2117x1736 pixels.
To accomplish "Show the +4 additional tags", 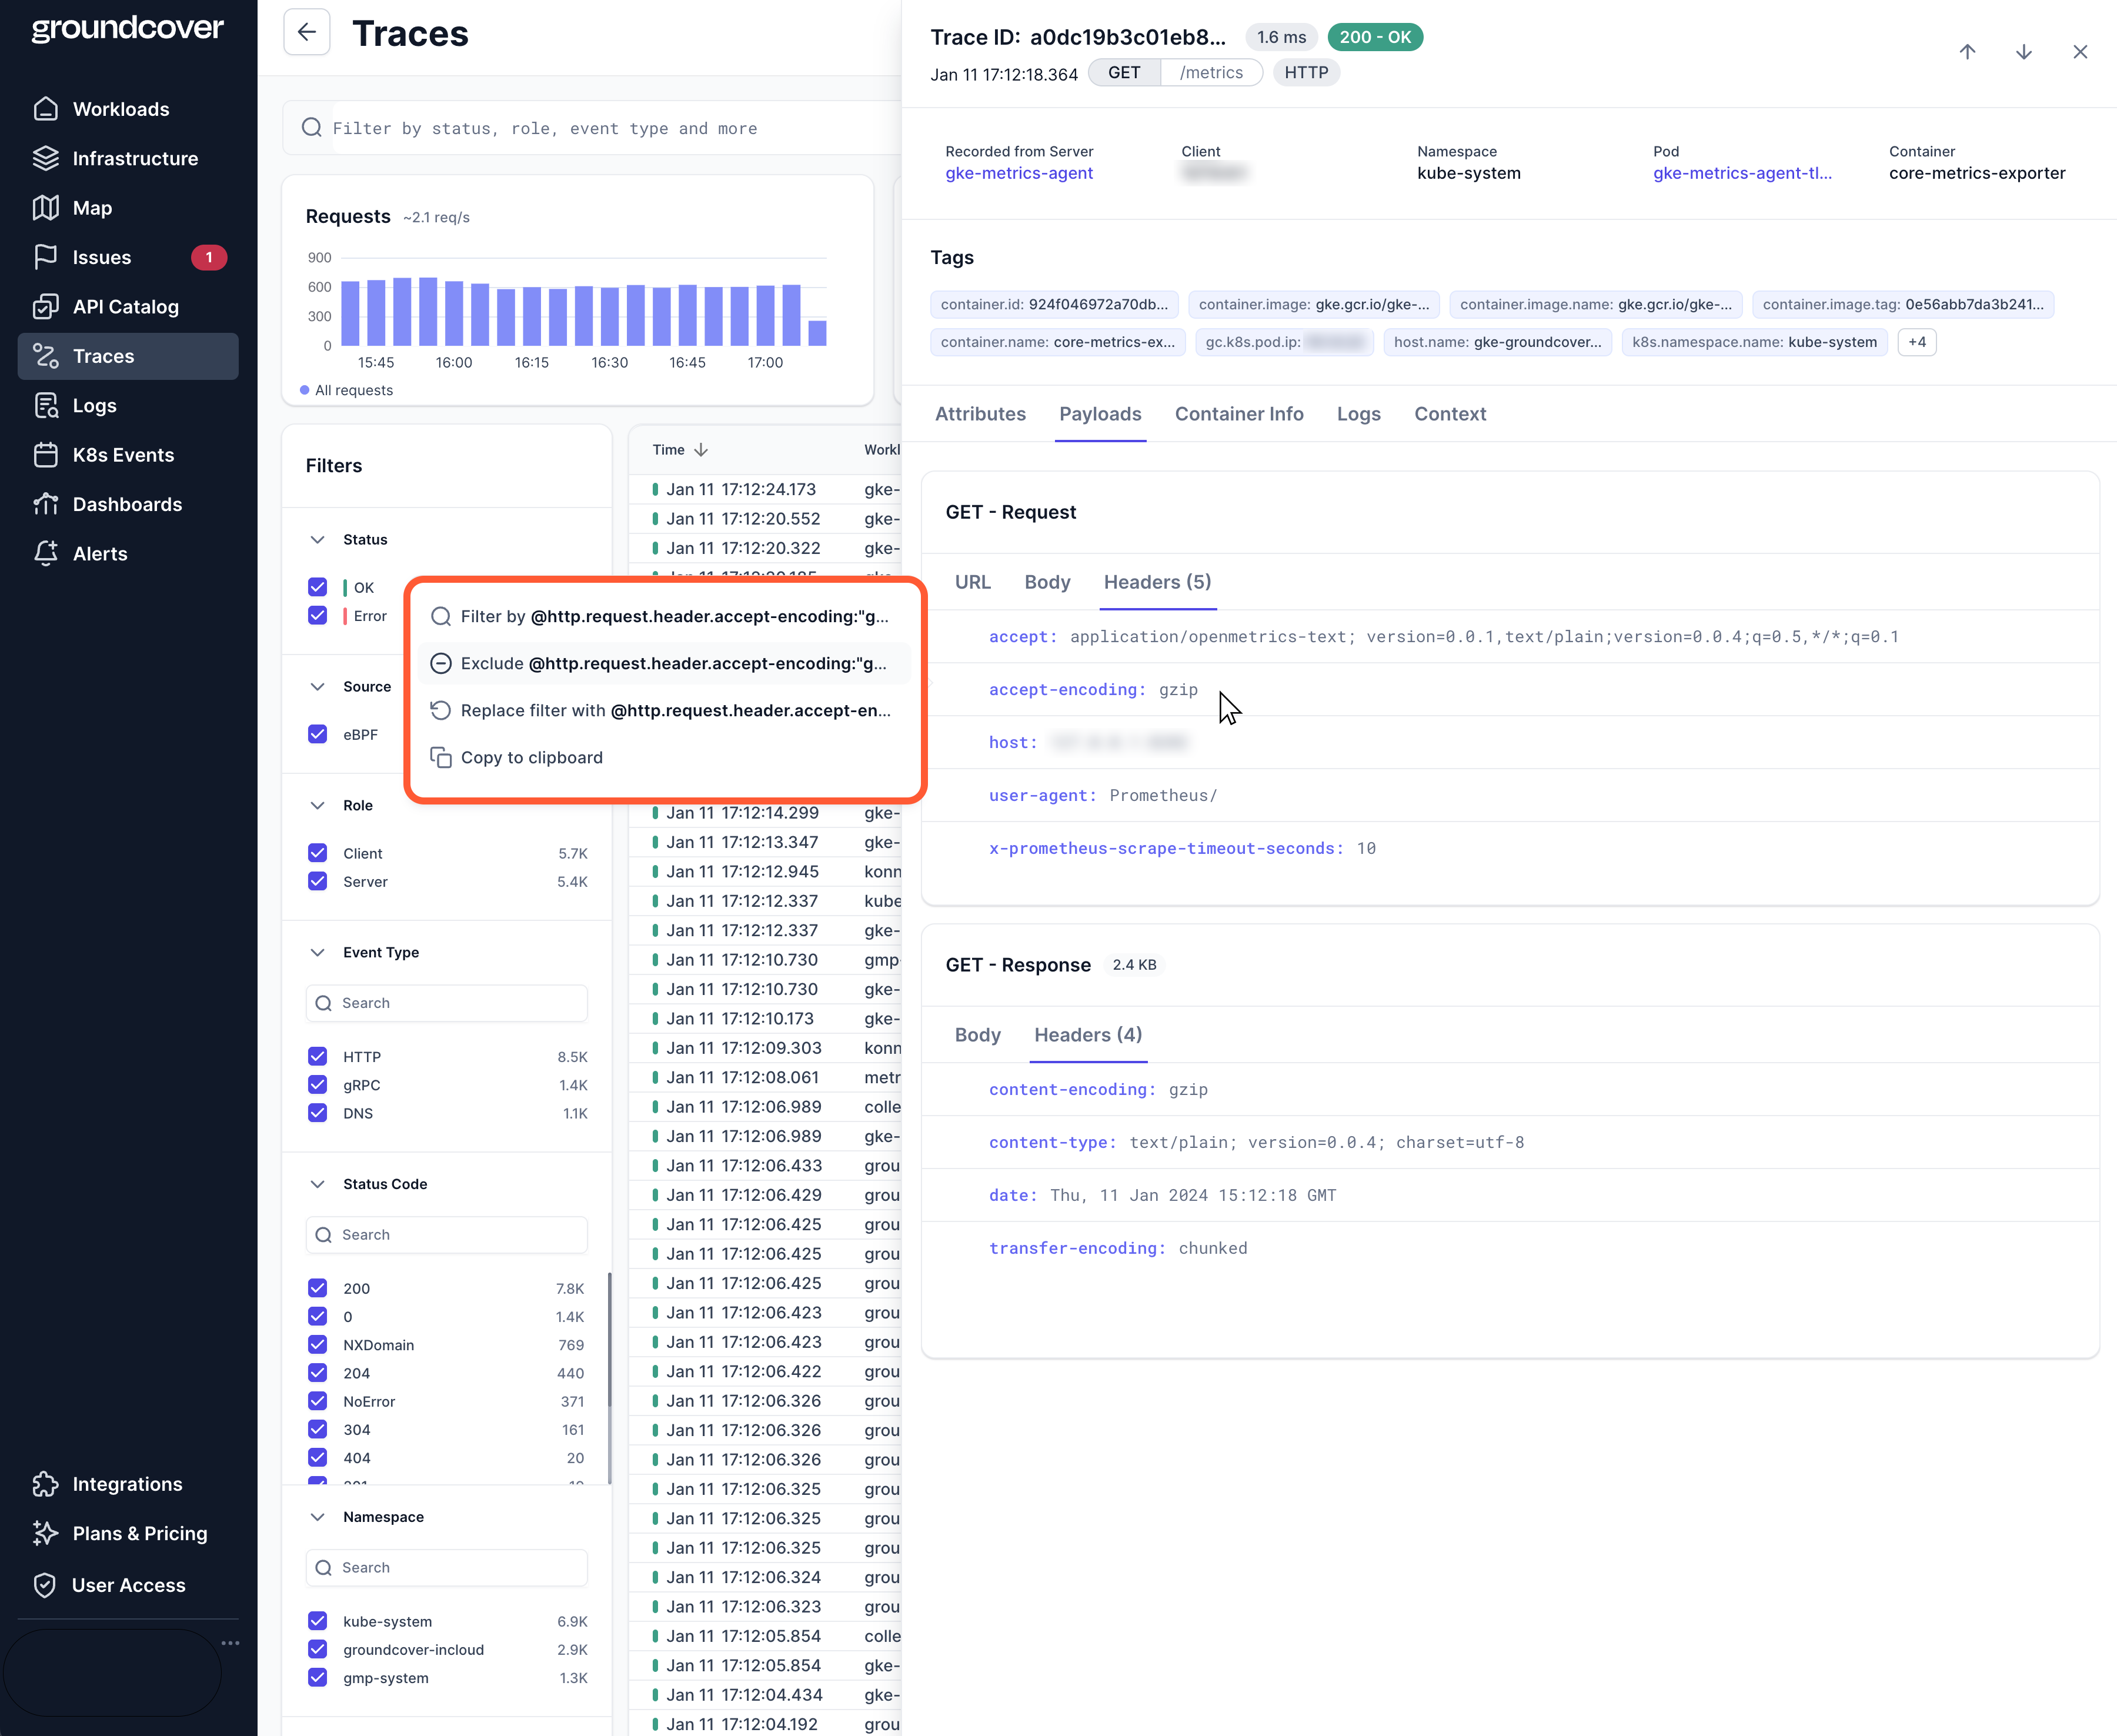I will point(1916,342).
